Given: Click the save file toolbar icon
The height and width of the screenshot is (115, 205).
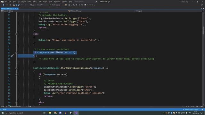Looking at the screenshot, I should point(16,5).
